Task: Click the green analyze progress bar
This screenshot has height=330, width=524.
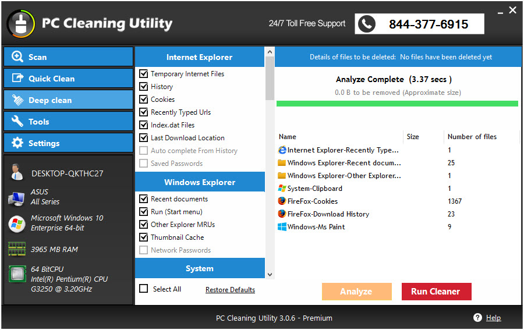Action: tap(397, 104)
